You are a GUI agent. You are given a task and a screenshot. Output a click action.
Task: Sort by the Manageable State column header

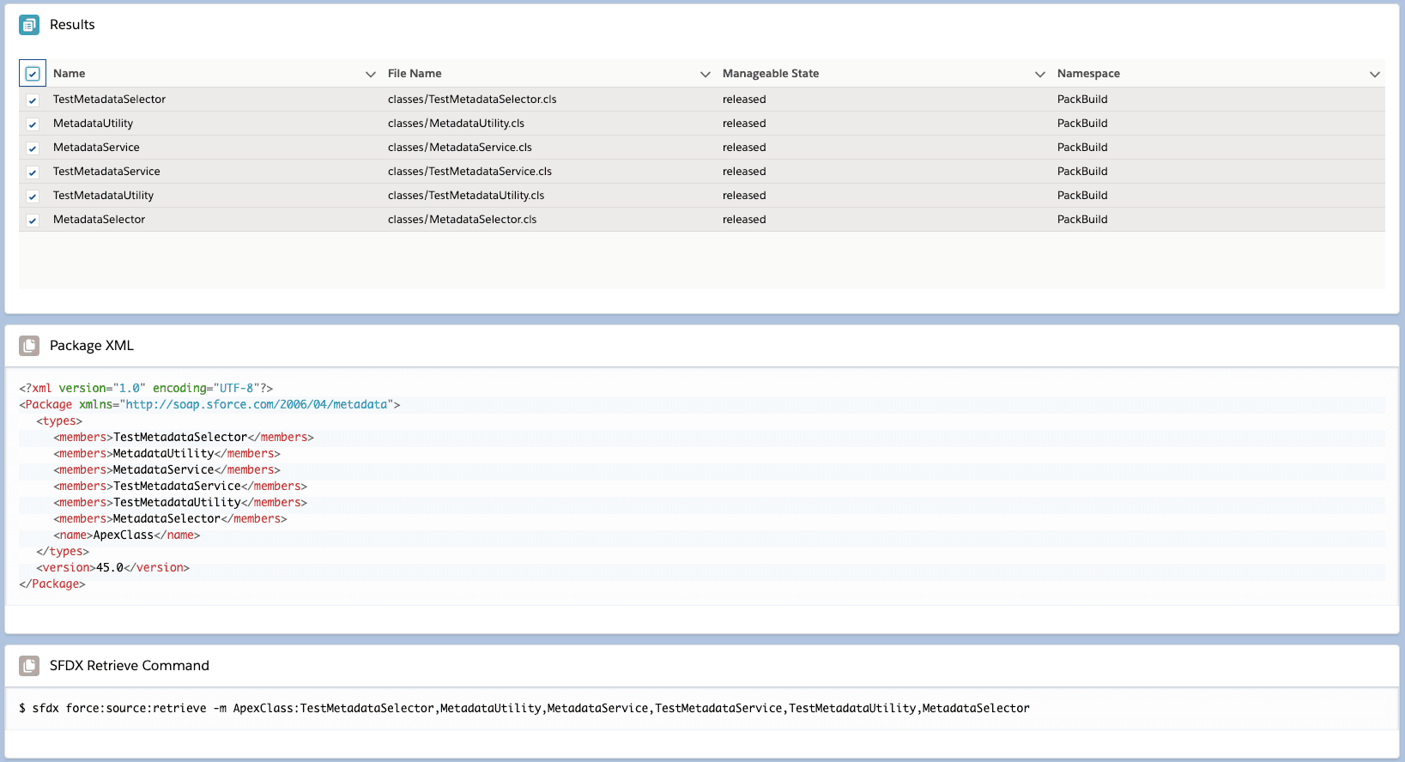tap(771, 74)
